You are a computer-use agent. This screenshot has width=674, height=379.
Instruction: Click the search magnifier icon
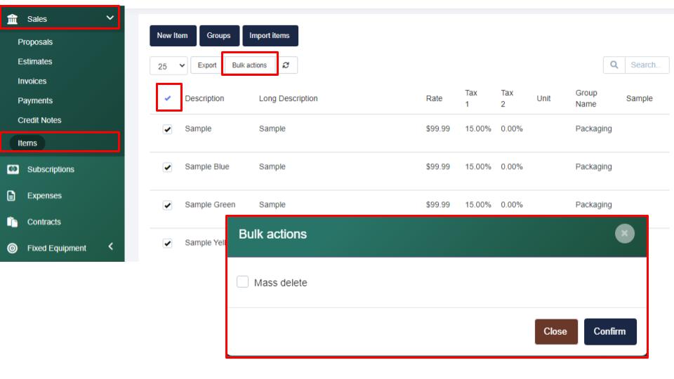pos(614,65)
